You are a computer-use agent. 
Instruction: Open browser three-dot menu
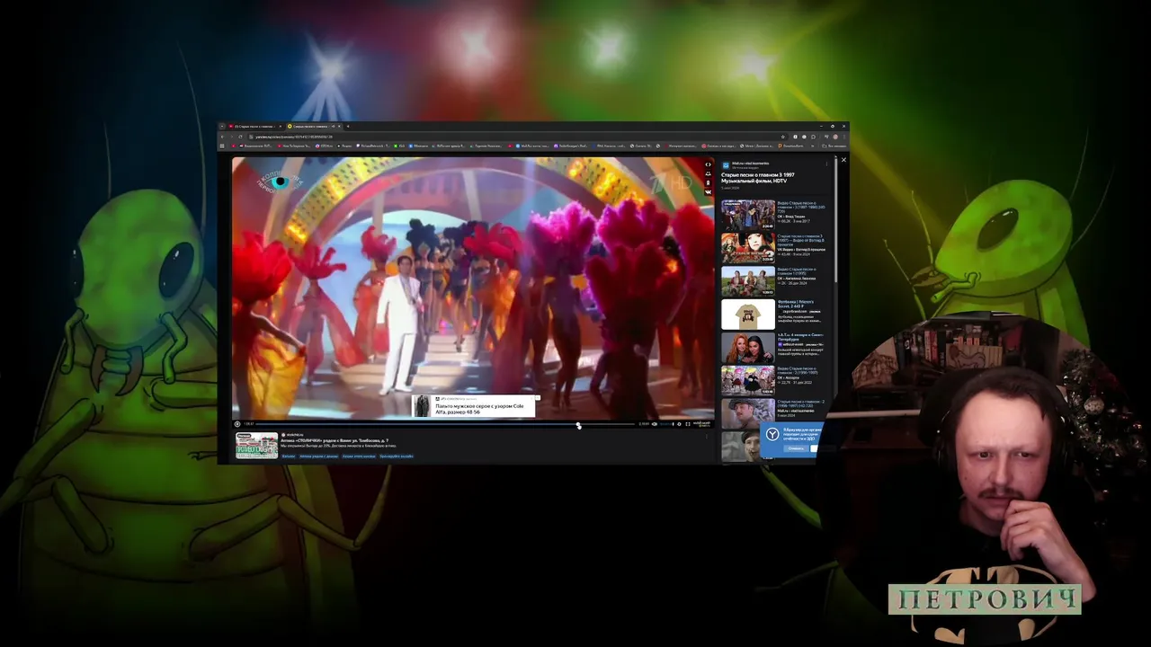[844, 137]
